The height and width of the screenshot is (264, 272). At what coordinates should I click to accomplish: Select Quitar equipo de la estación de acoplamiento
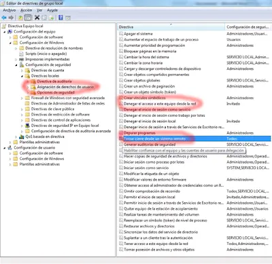pyautogui.click(x=161, y=208)
